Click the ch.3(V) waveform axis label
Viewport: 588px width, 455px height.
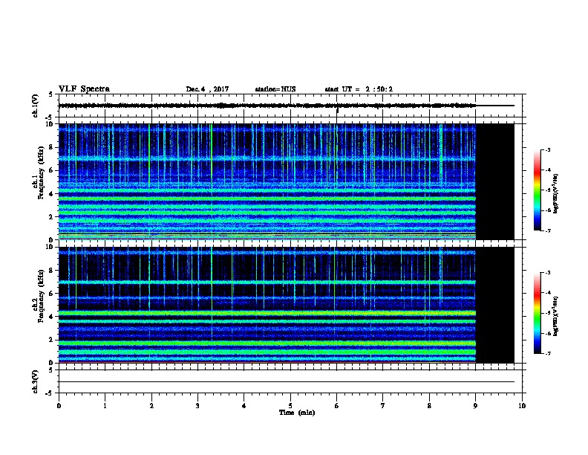click(36, 381)
